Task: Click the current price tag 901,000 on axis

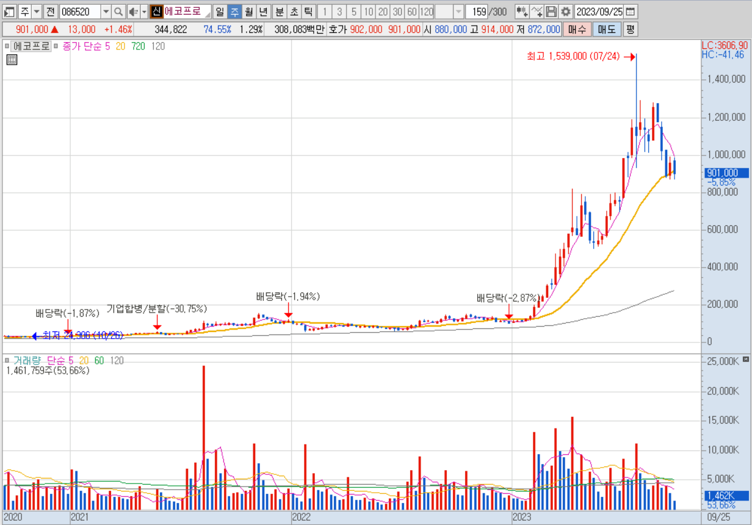Action: [x=726, y=173]
